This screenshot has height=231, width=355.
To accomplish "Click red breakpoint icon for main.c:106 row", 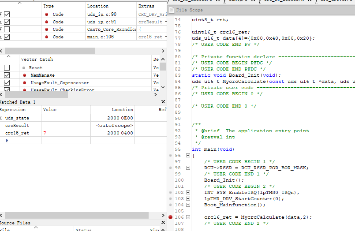I will [47, 37].
